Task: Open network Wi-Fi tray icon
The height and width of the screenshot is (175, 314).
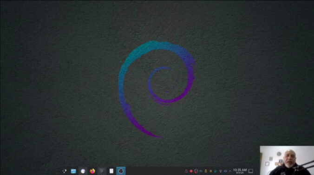Action: (221, 171)
